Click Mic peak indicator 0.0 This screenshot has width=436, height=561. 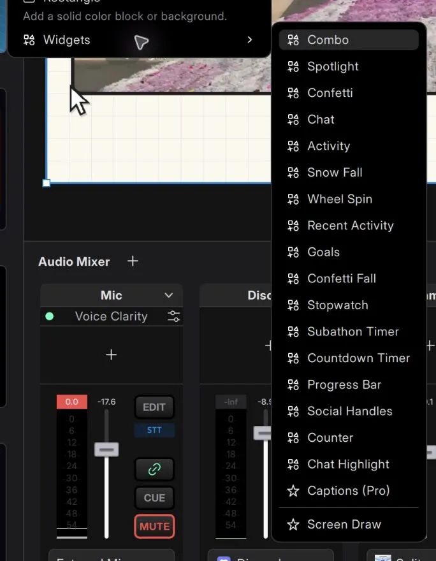click(x=71, y=402)
